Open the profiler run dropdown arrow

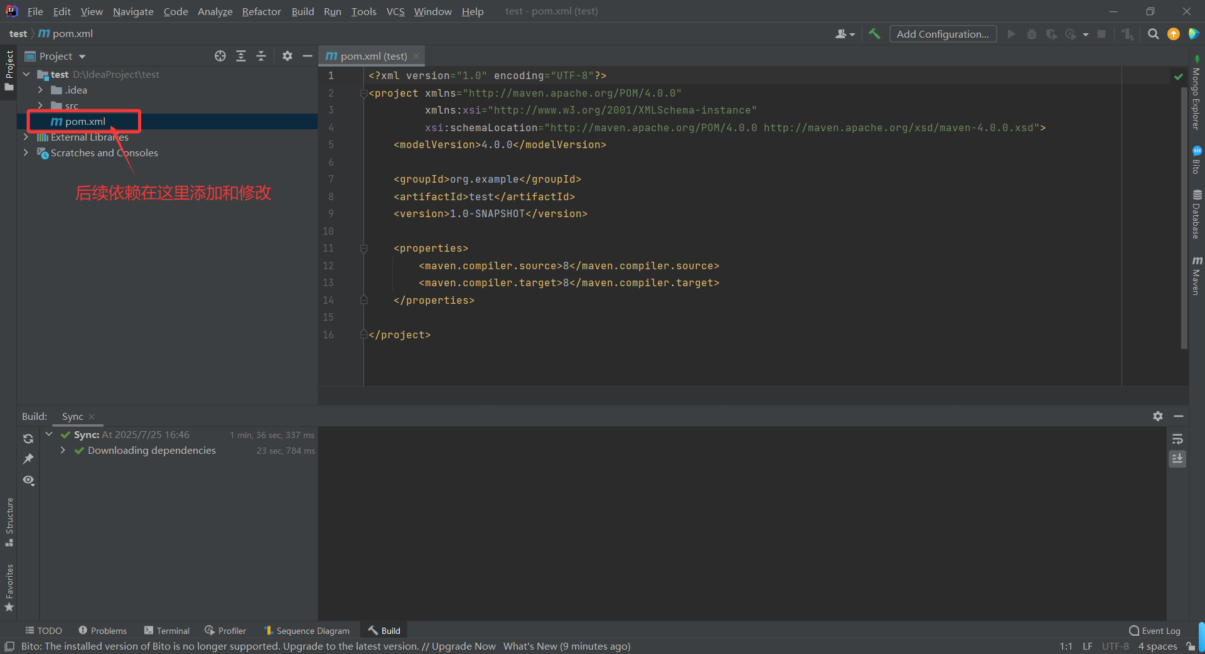pos(1085,35)
